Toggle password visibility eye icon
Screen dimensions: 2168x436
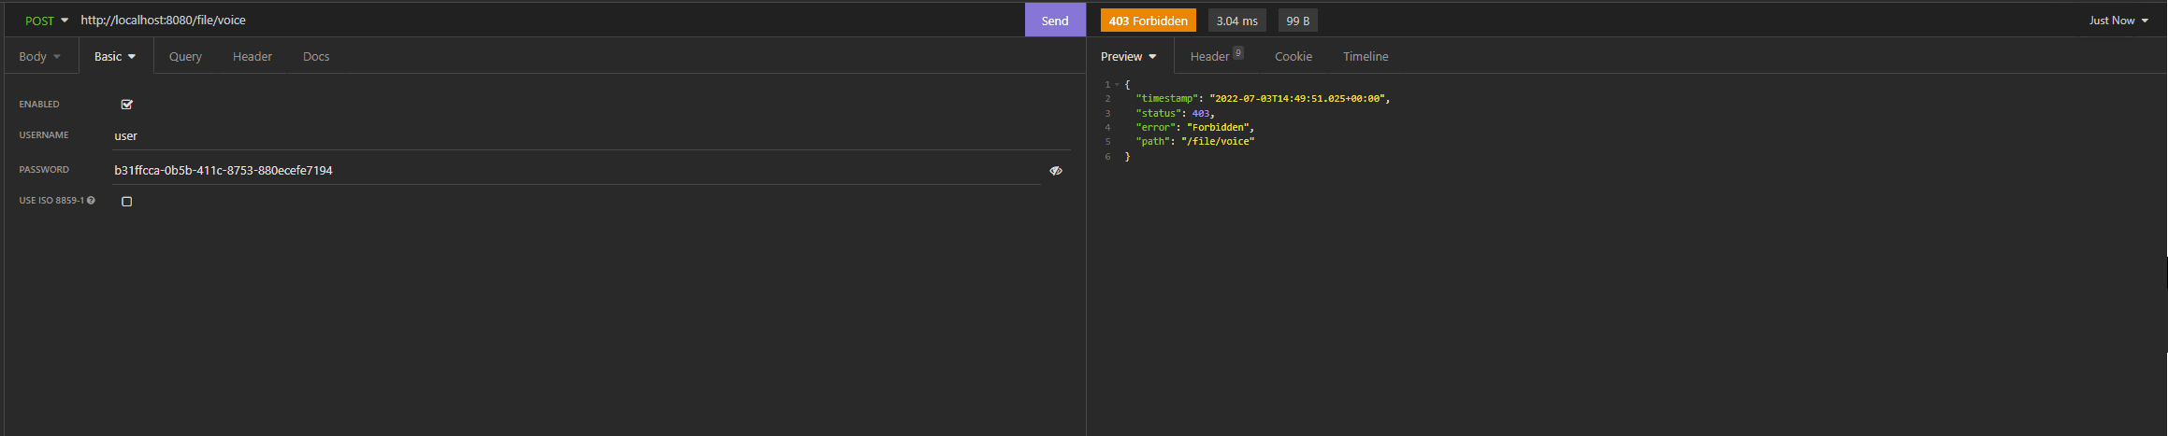[x=1055, y=171]
